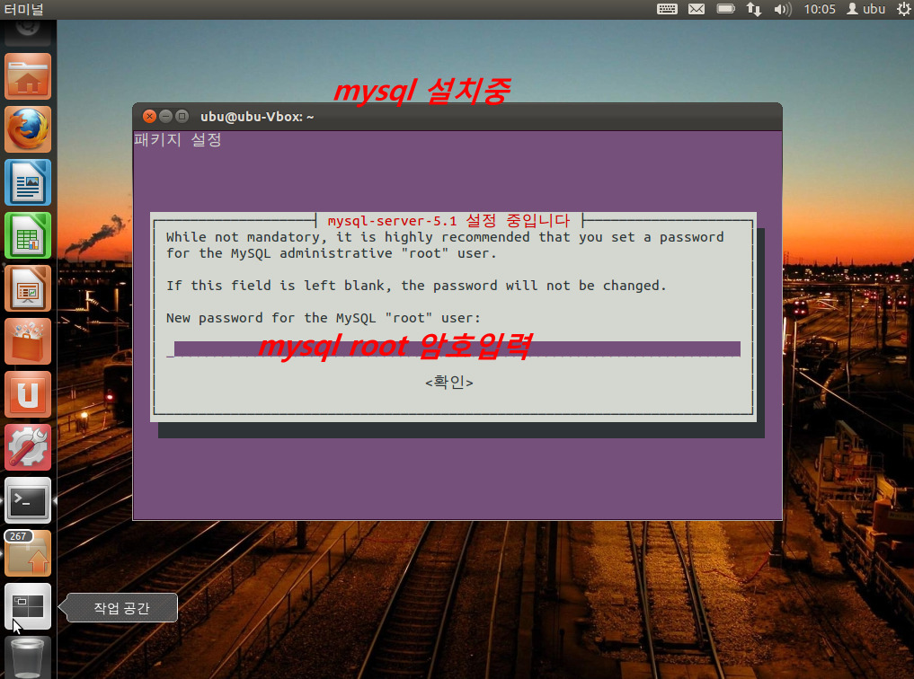The width and height of the screenshot is (914, 679).
Task: Start LibreOffice Impress from the launcher
Action: coord(28,289)
